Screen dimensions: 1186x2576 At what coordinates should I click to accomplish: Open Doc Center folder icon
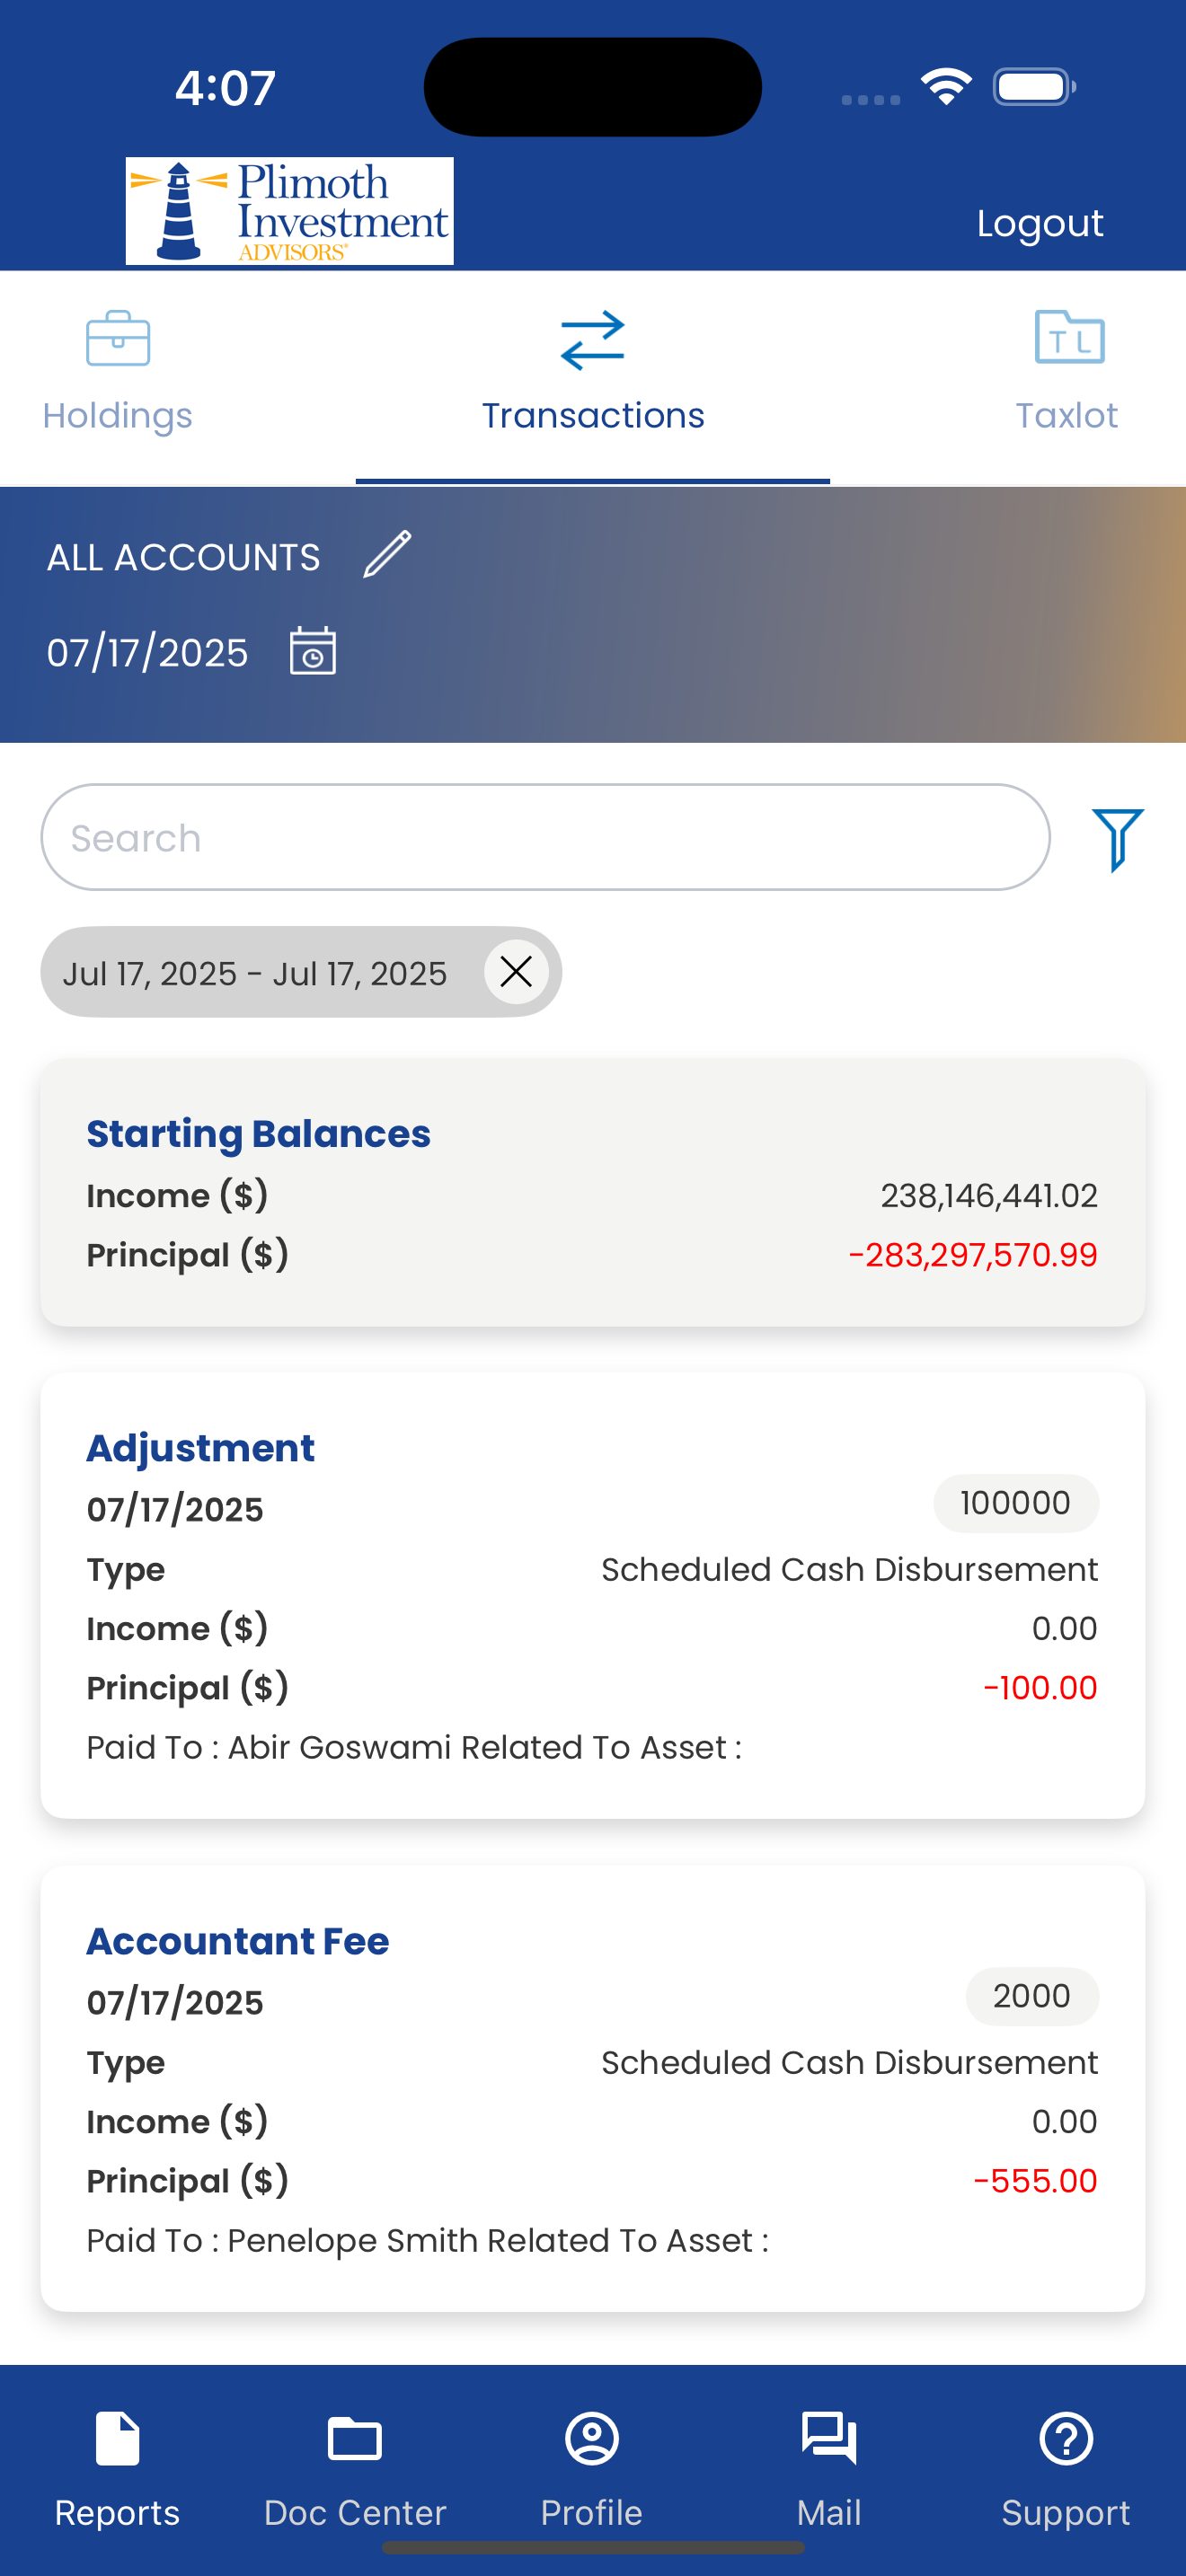tap(355, 2439)
